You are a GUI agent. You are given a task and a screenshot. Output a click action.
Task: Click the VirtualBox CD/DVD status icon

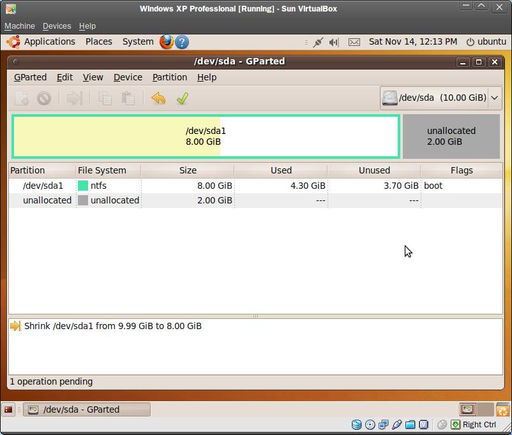click(370, 425)
